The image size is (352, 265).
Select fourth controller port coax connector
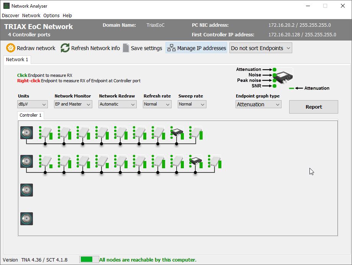pos(26,219)
